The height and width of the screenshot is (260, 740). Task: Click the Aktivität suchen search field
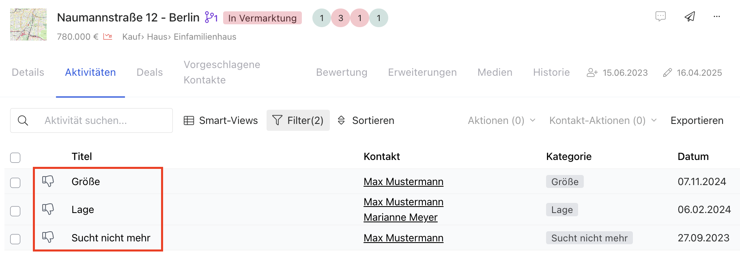pos(91,120)
